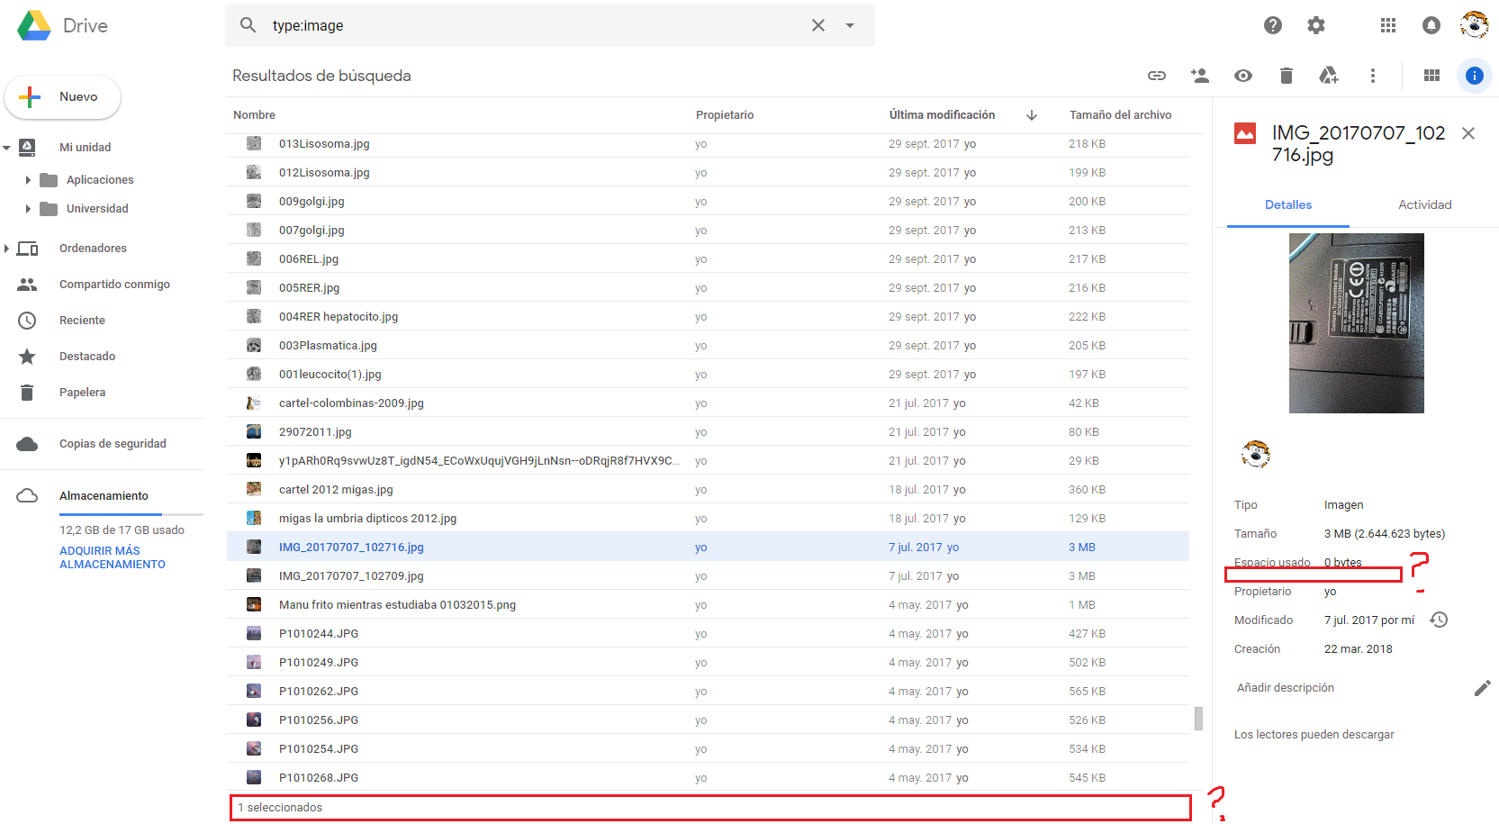The height and width of the screenshot is (824, 1499).
Task: Open Mi unidad in sidebar
Action: pos(86,148)
